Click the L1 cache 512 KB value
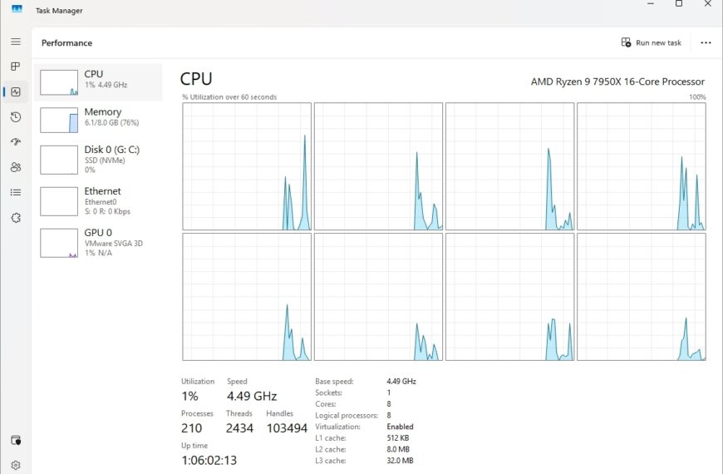The image size is (723, 474). [397, 438]
